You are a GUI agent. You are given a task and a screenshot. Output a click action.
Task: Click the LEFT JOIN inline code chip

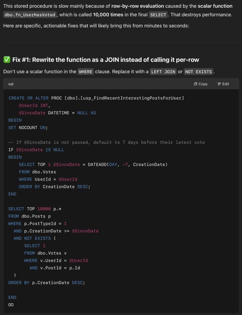[163, 71]
